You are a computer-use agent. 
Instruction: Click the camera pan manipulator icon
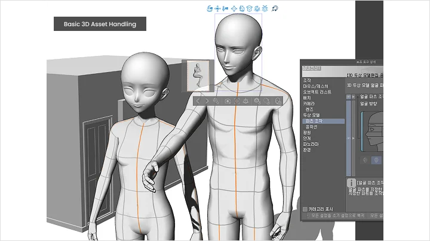tap(217, 8)
